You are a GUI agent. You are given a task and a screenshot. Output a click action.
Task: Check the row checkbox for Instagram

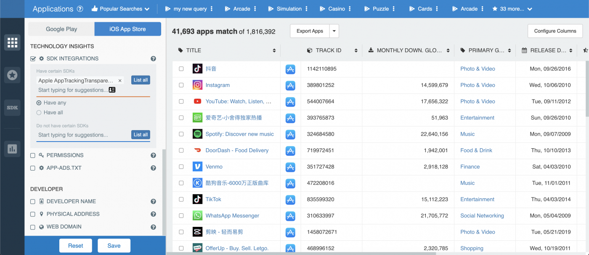pos(181,85)
